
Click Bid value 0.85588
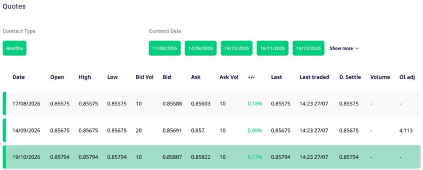point(172,103)
